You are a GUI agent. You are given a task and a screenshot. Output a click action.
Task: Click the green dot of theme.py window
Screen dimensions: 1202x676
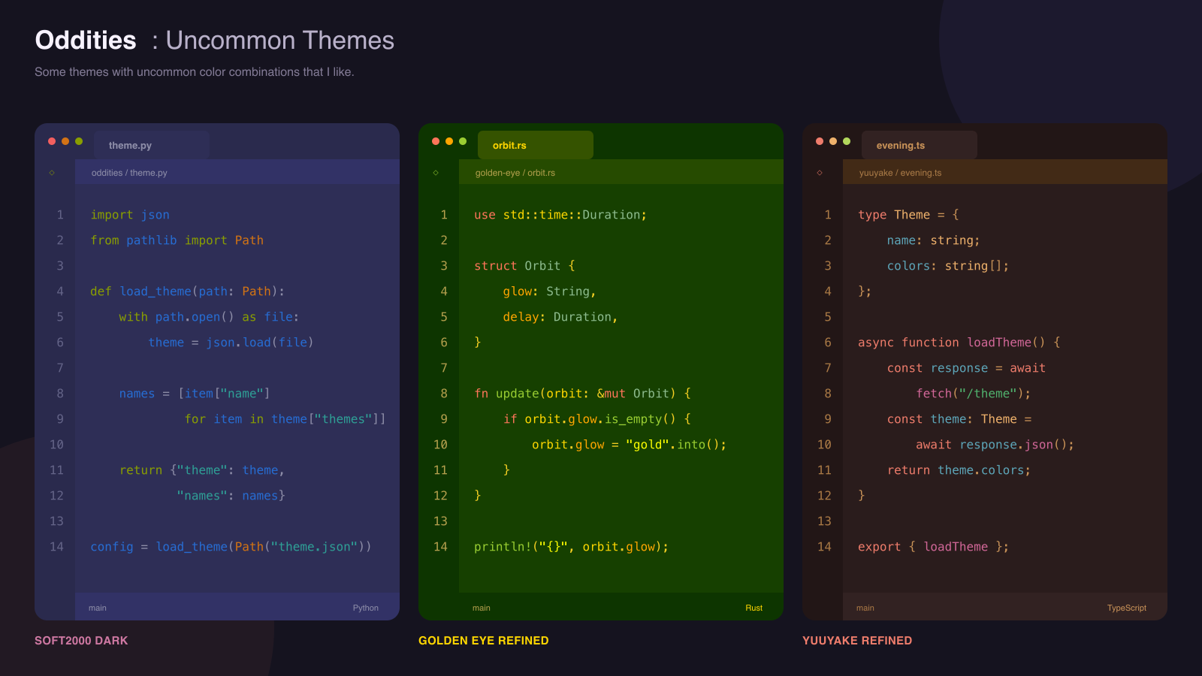click(x=79, y=141)
